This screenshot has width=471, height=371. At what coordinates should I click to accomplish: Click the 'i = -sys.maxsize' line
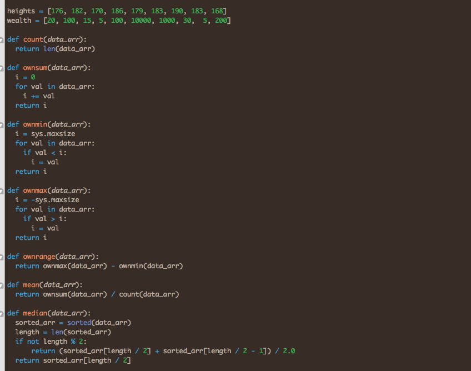pyautogui.click(x=47, y=200)
